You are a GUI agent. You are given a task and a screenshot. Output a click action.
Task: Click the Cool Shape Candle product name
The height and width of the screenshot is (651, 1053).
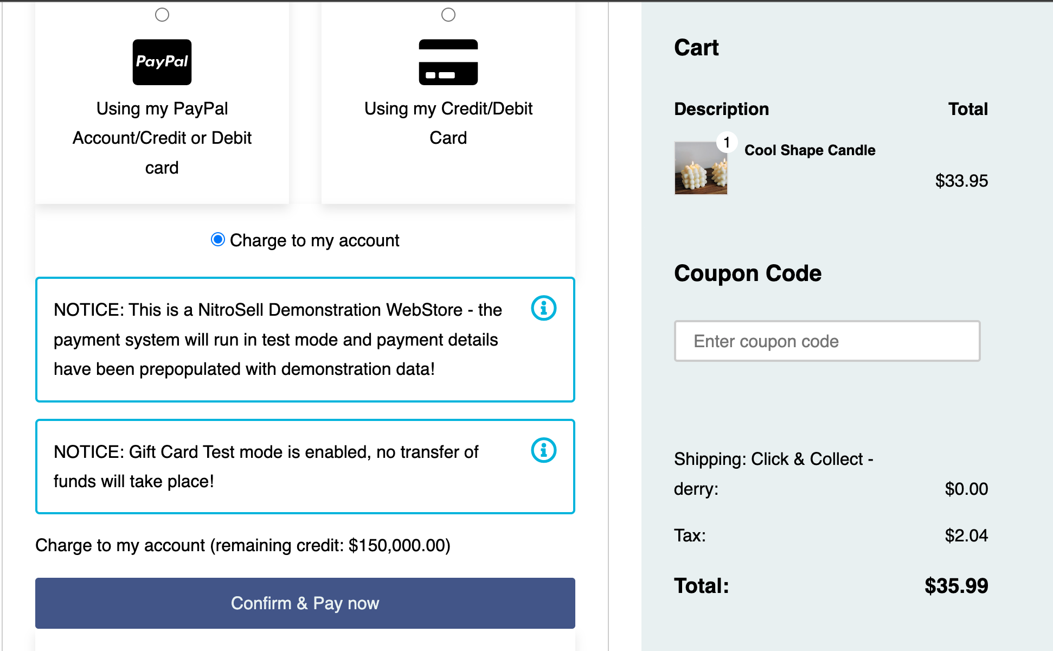coord(810,150)
